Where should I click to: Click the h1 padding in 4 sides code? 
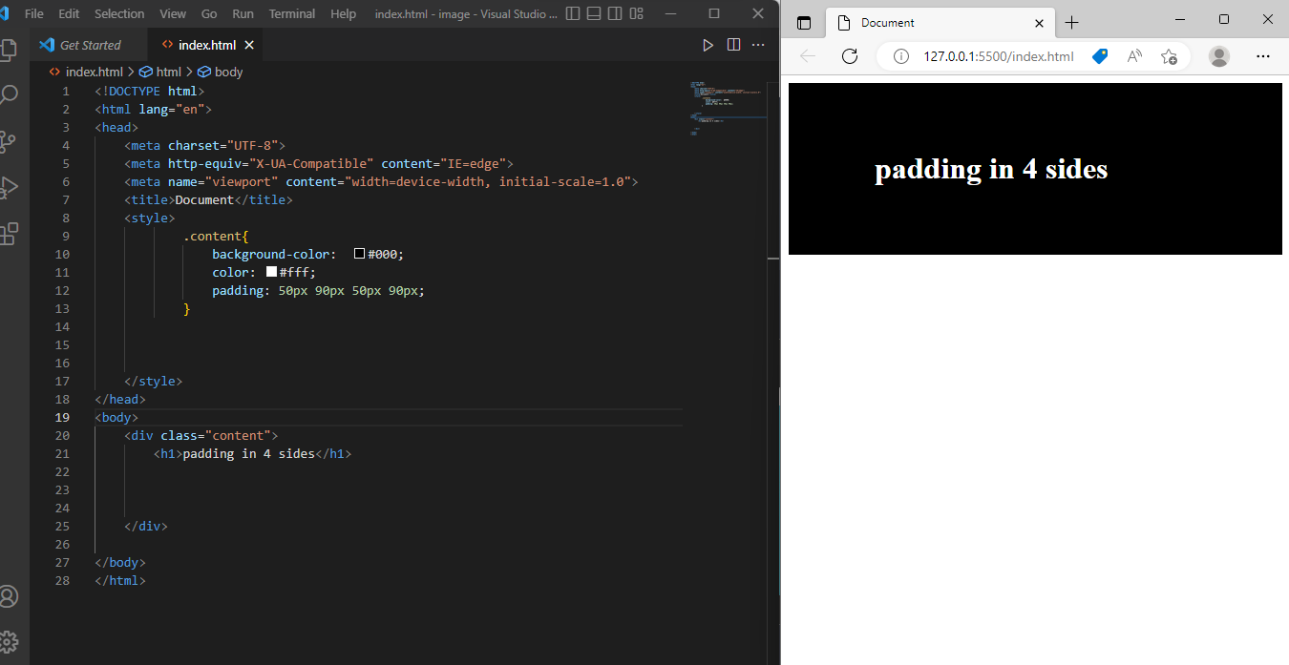click(x=252, y=453)
